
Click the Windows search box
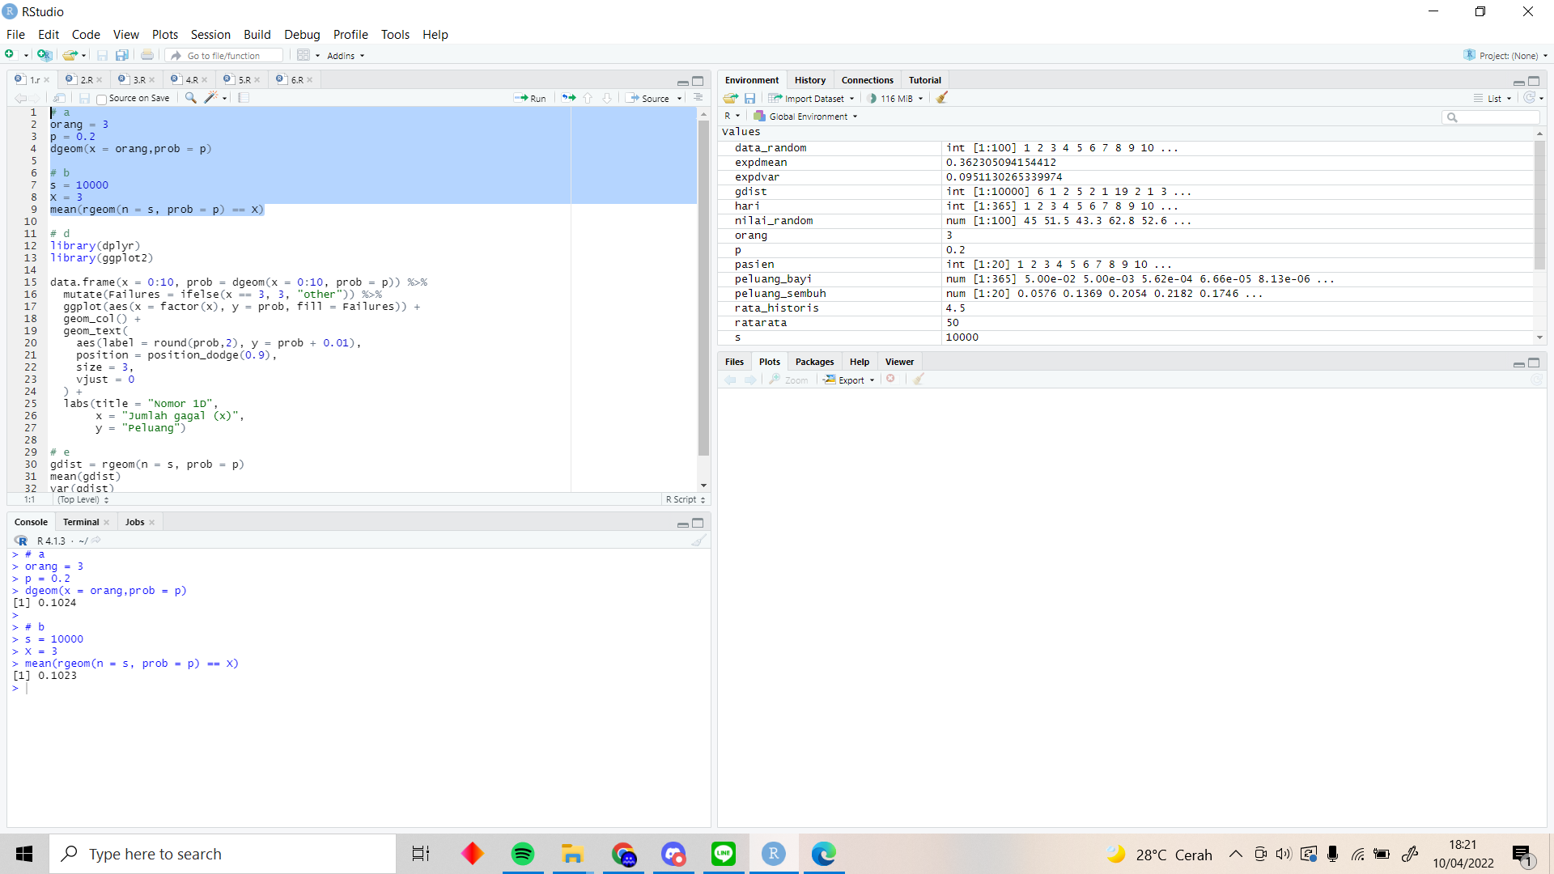click(x=223, y=854)
